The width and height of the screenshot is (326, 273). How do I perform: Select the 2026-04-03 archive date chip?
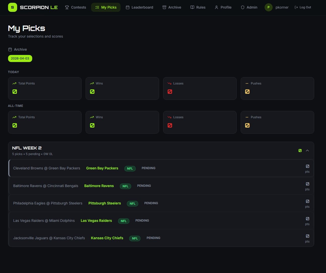point(20,58)
